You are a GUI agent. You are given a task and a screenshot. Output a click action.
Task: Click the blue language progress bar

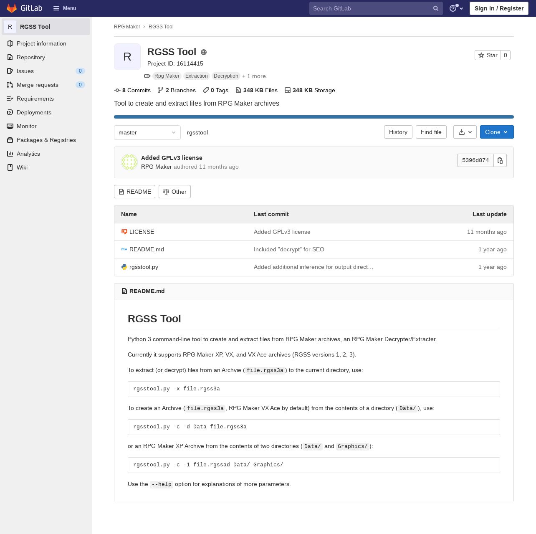point(314,117)
